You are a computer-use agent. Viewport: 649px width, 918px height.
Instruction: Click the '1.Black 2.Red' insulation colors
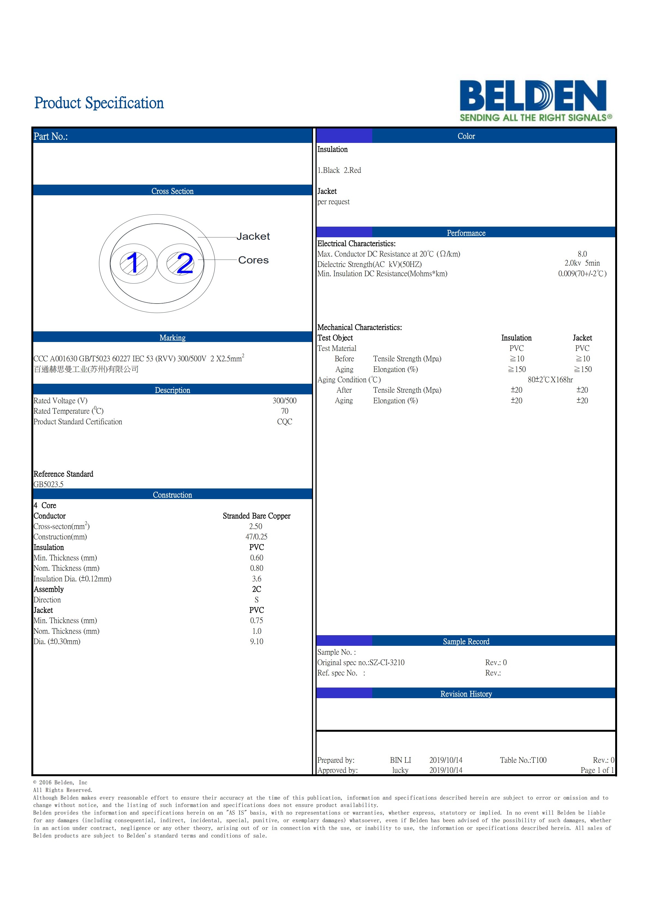339,170
